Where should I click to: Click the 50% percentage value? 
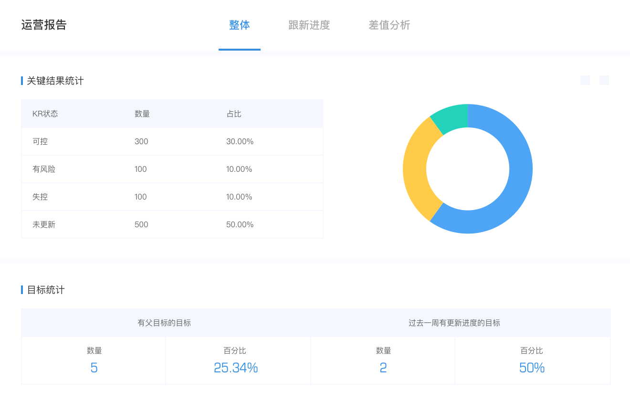pyautogui.click(x=532, y=368)
